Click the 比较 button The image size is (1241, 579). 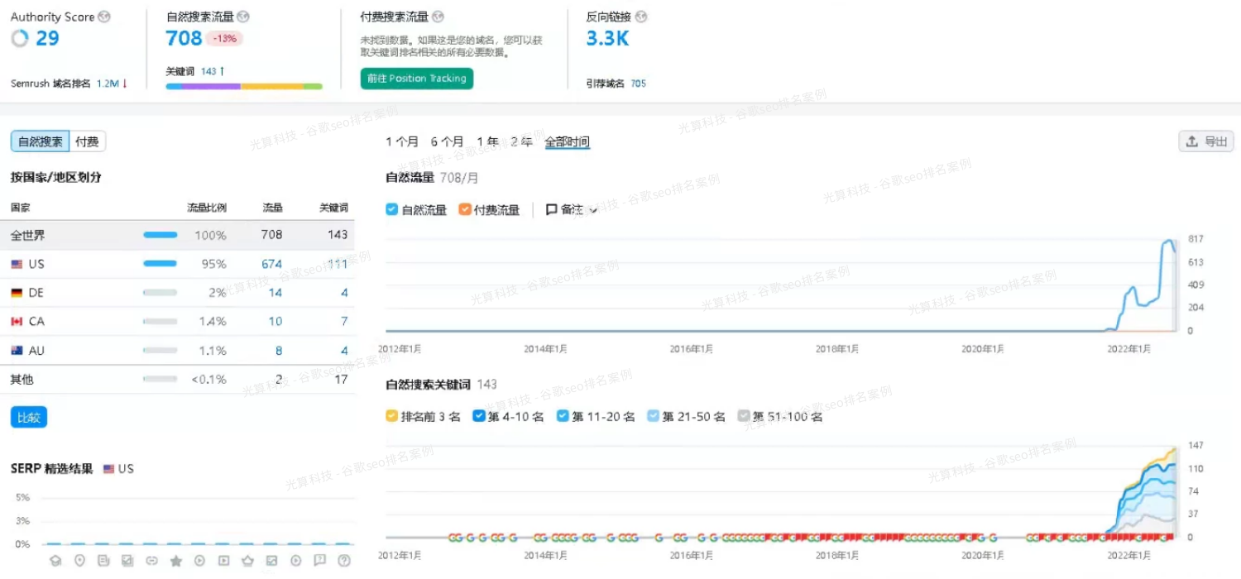click(x=28, y=417)
